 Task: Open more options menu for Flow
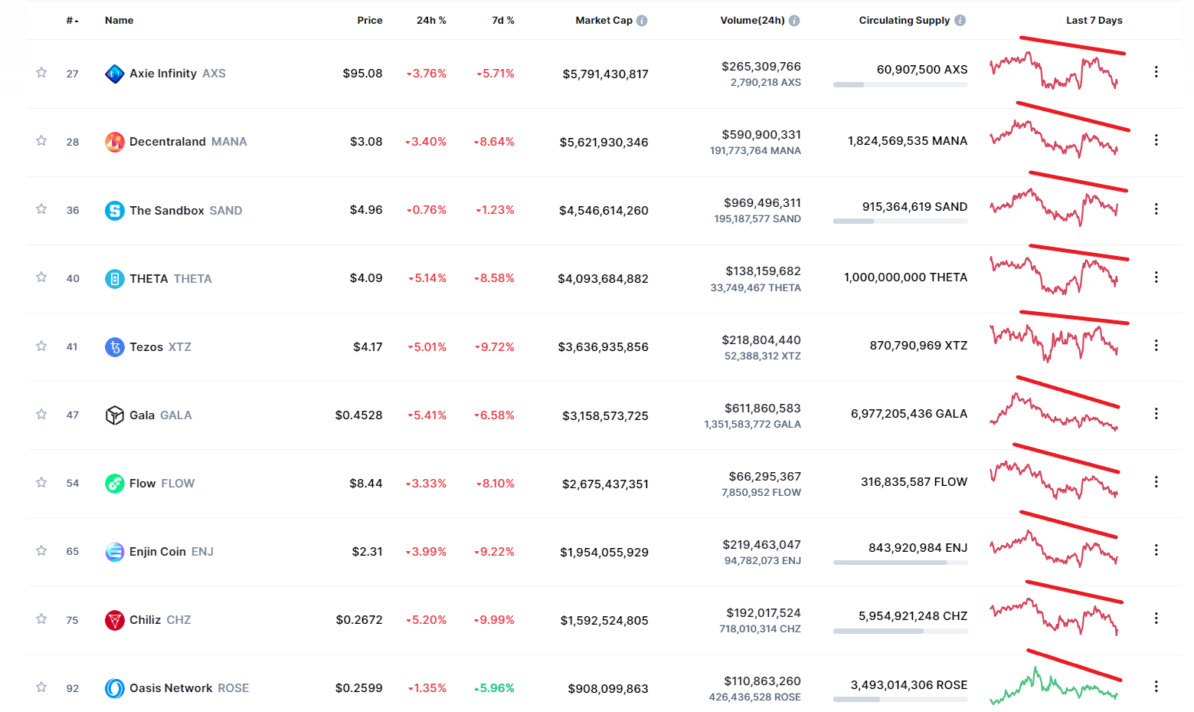[x=1156, y=482]
